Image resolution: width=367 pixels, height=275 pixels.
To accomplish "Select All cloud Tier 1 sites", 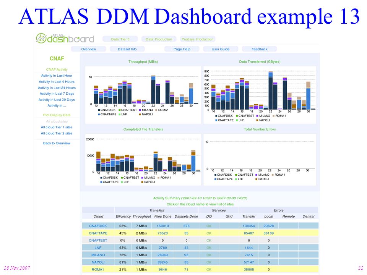I will [x=57, y=127].
